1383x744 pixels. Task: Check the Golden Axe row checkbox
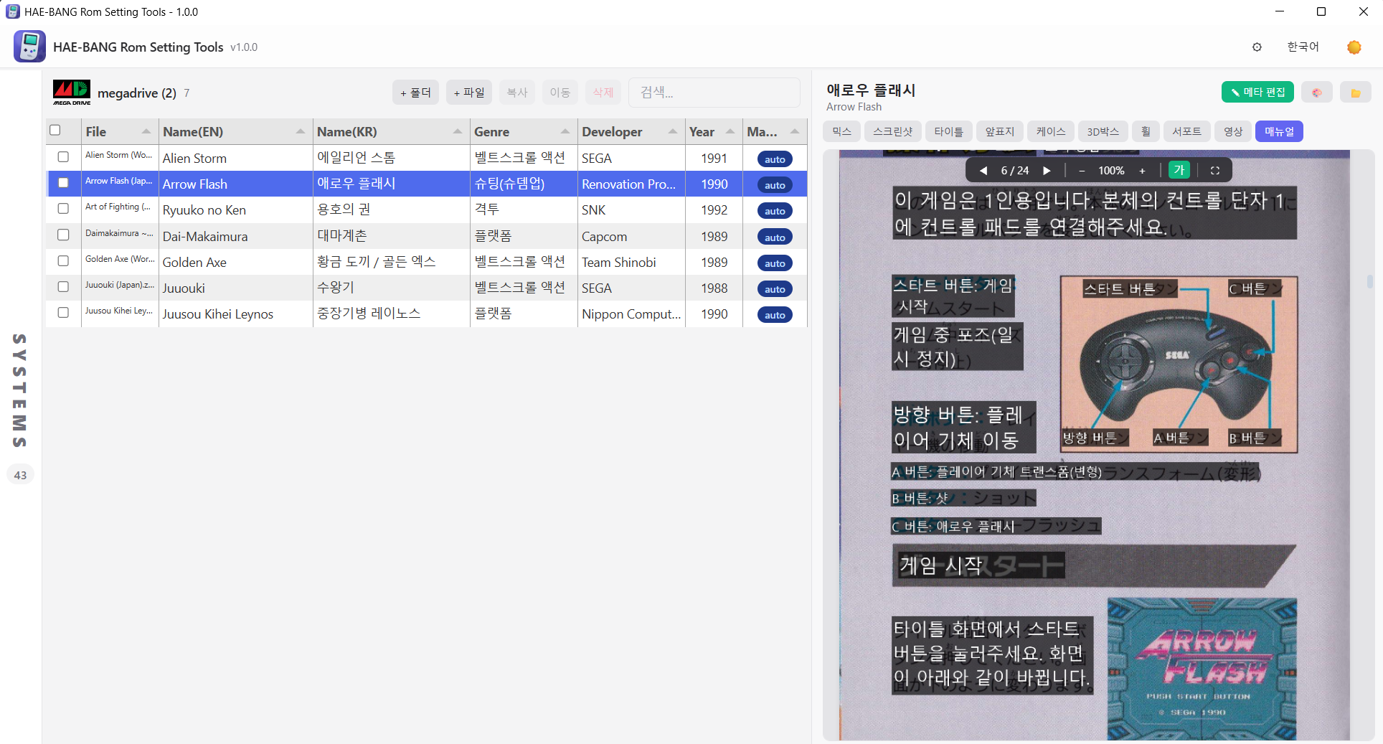[x=63, y=260]
